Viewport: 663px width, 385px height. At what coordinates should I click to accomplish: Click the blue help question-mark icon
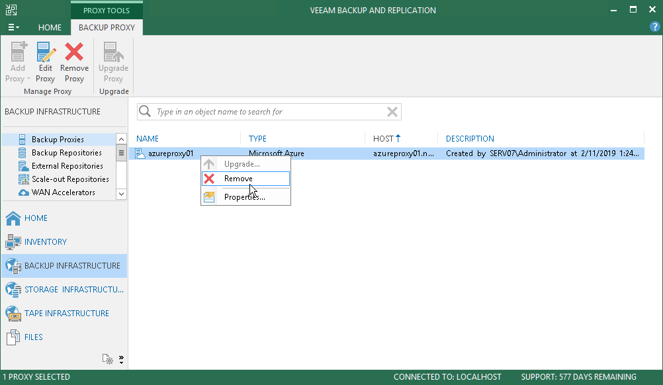click(x=654, y=26)
